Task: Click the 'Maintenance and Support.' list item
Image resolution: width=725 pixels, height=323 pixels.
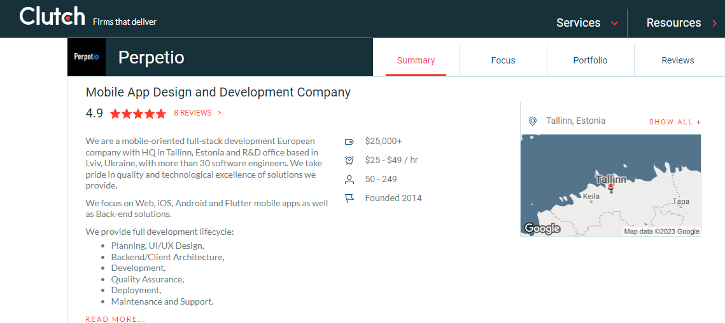Action: (x=162, y=302)
